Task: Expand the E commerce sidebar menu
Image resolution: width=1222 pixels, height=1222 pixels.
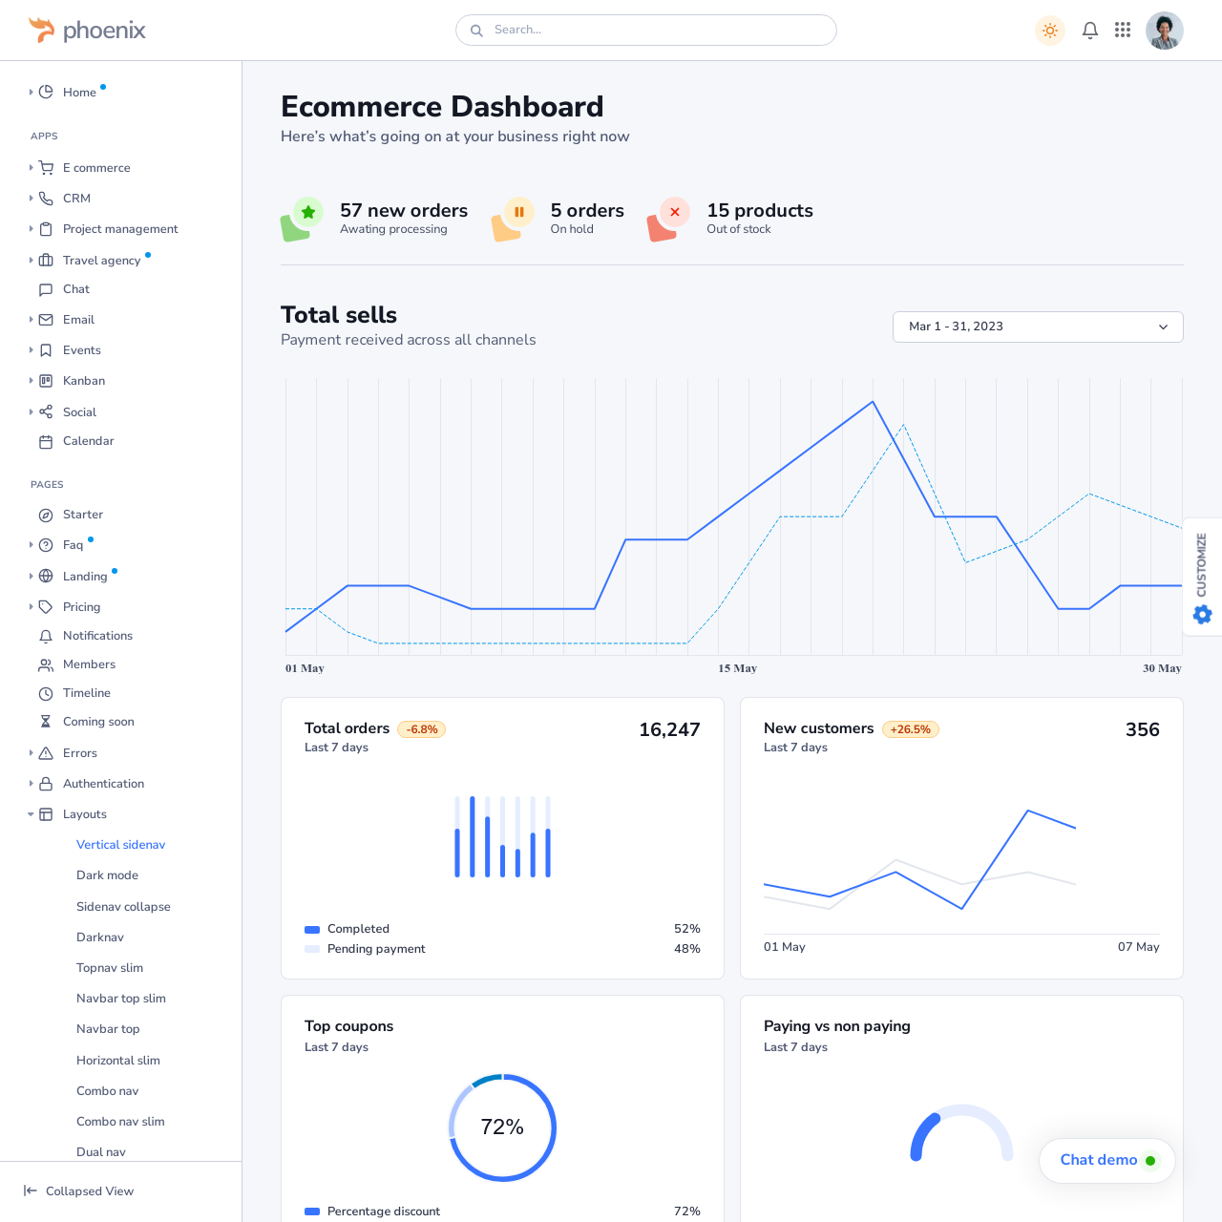Action: tap(95, 168)
